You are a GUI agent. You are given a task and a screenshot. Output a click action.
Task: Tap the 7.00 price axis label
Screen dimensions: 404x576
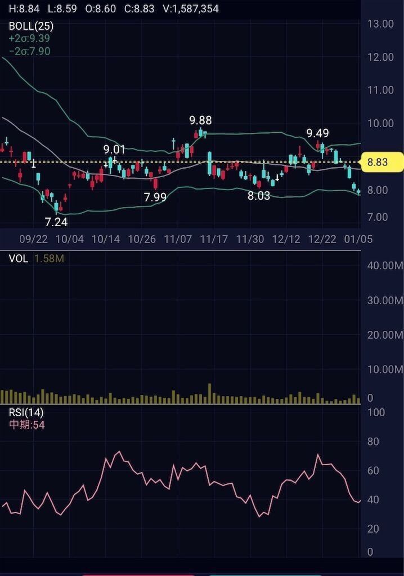(378, 217)
